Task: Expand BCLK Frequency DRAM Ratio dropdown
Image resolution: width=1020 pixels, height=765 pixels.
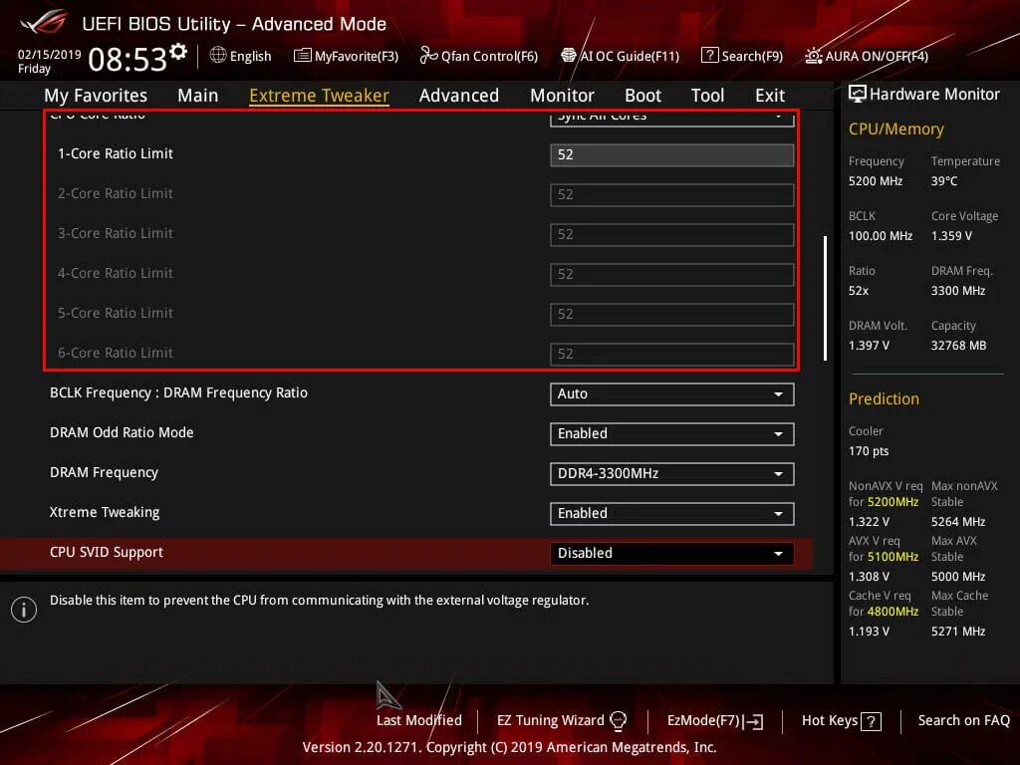Action: pyautogui.click(x=672, y=394)
